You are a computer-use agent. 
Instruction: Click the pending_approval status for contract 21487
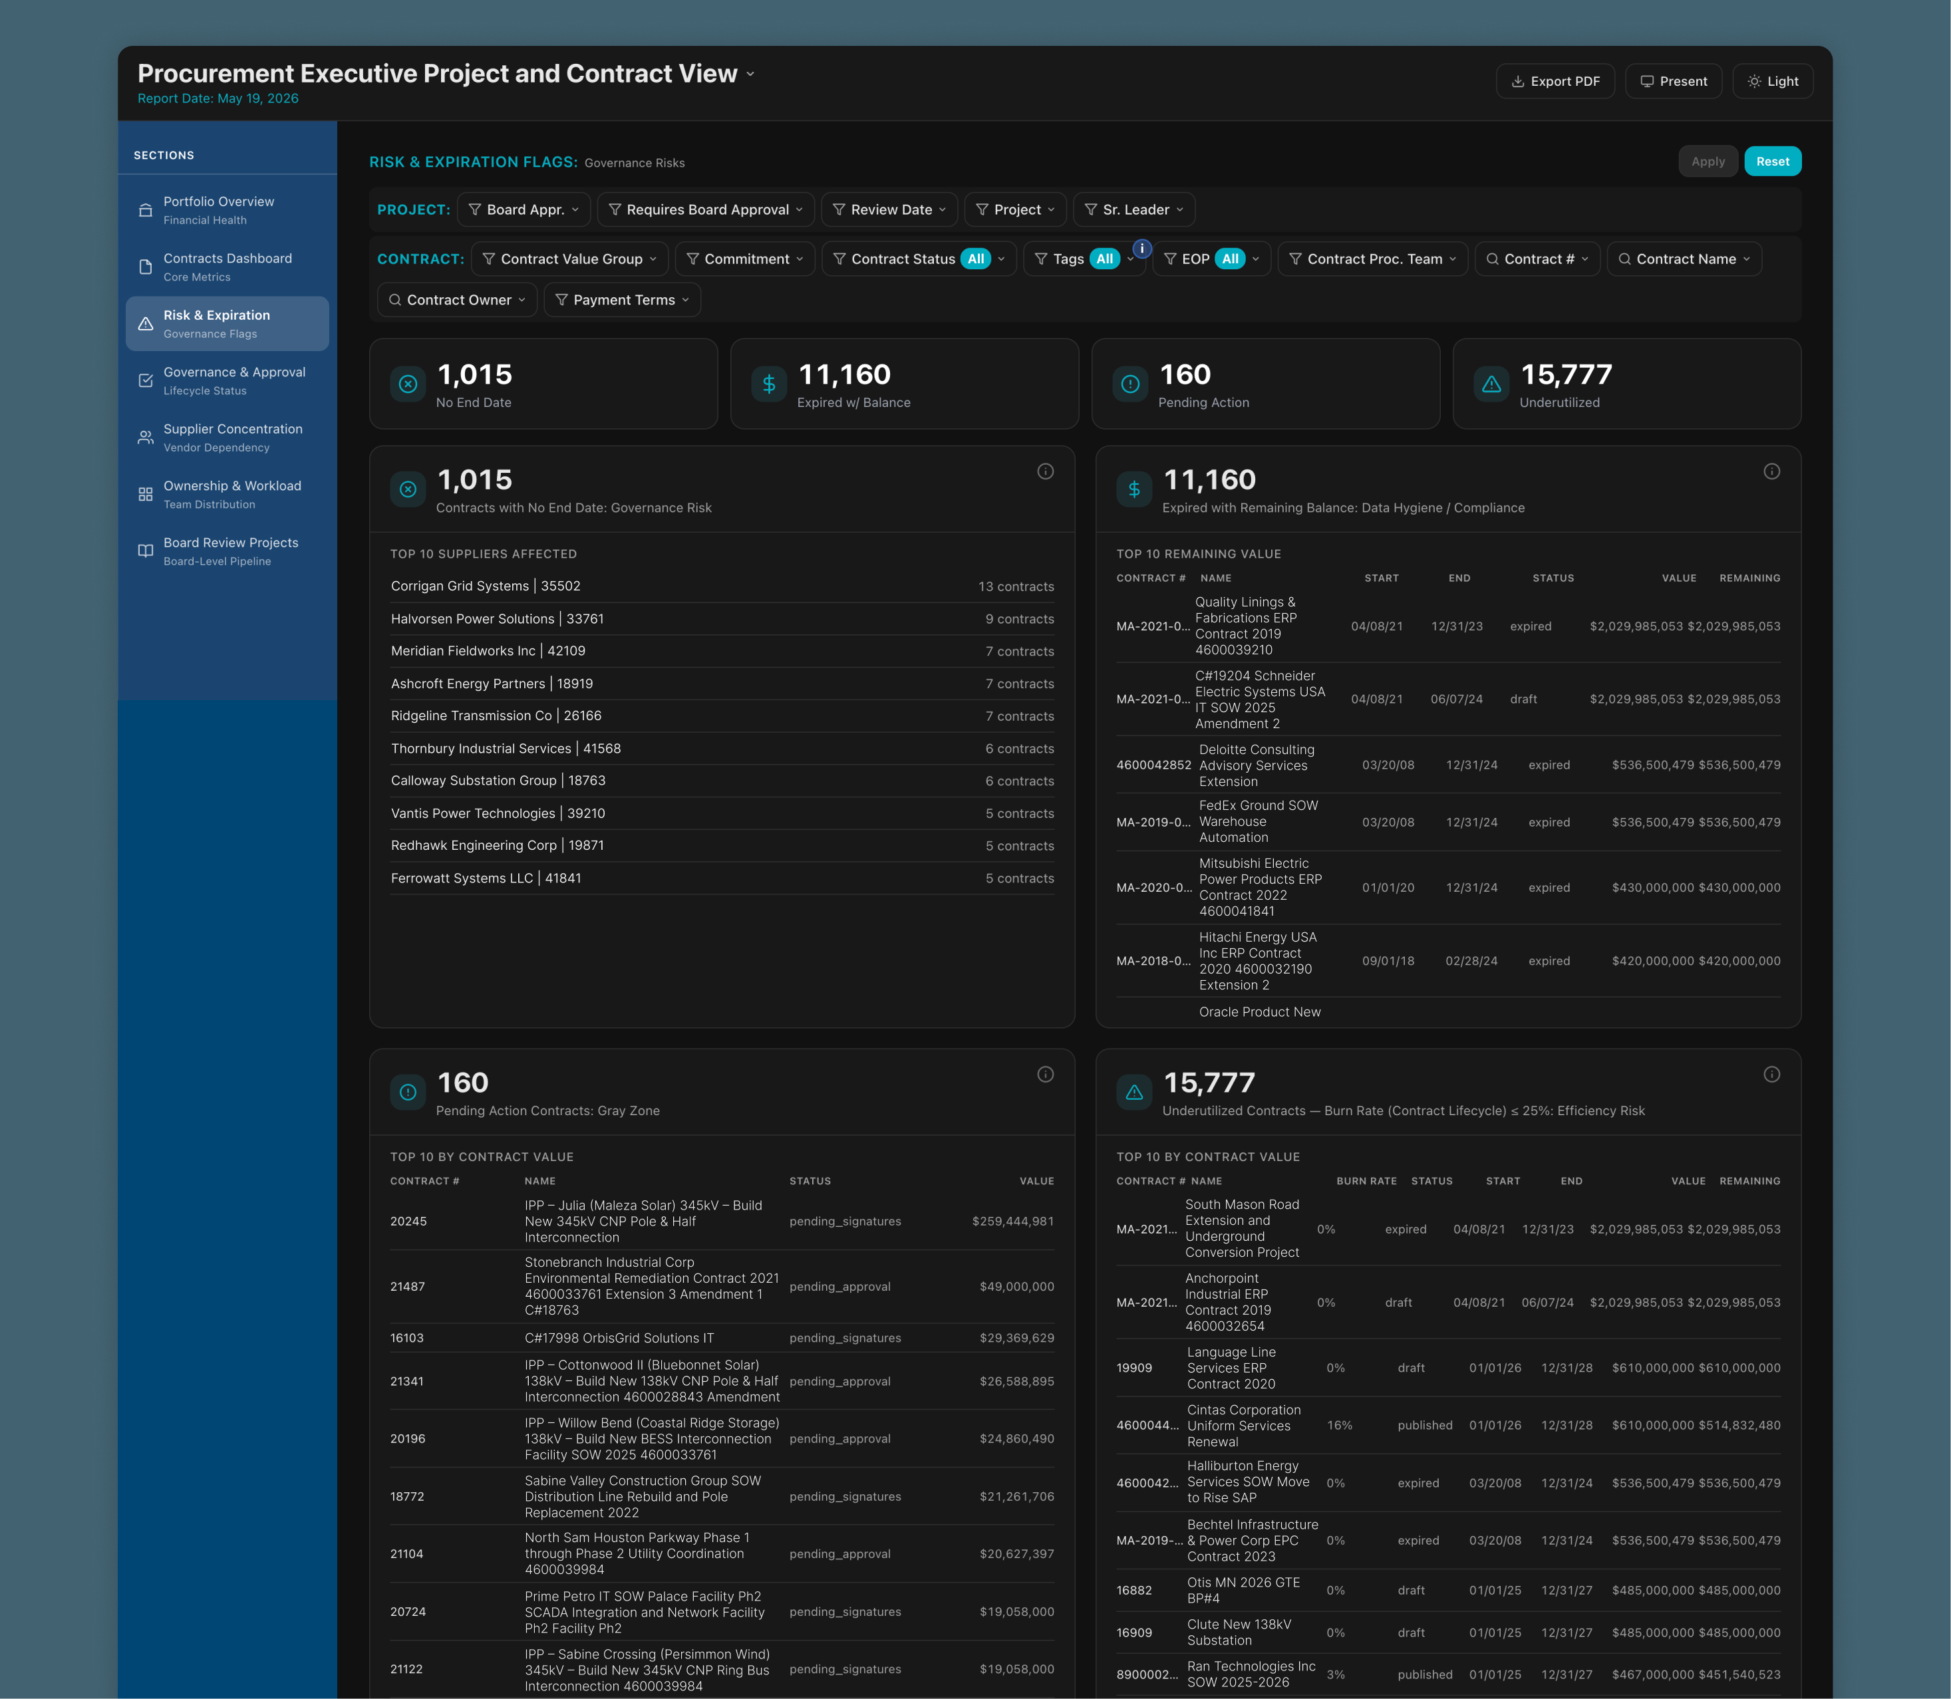point(840,1287)
